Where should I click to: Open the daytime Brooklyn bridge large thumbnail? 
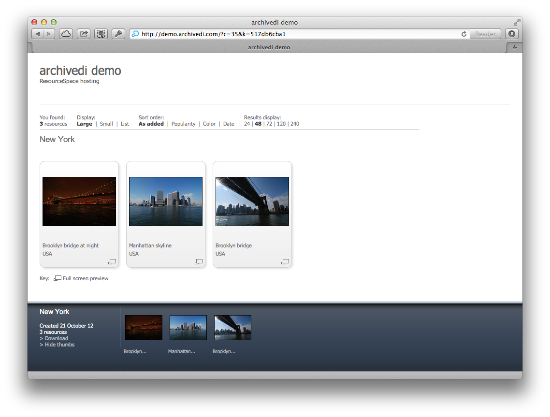coord(252,201)
